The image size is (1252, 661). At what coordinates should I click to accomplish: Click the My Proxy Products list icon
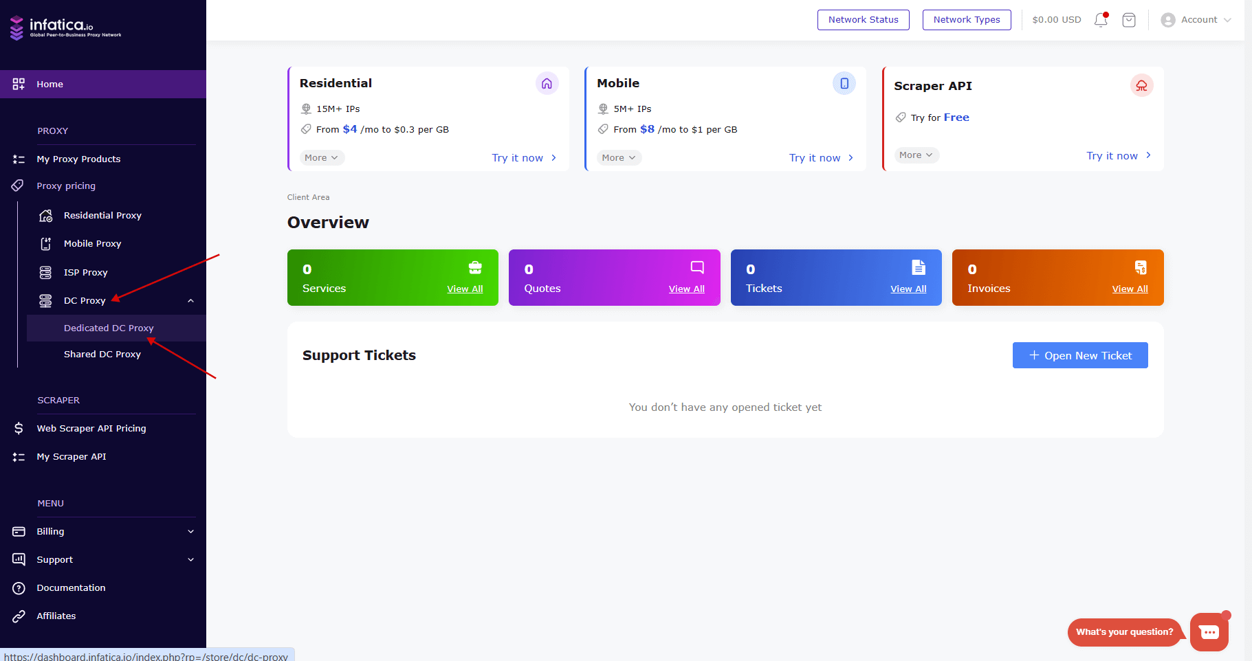click(19, 159)
